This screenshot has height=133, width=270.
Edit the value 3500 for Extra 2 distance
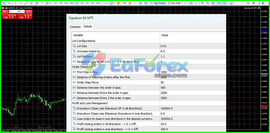(193, 98)
